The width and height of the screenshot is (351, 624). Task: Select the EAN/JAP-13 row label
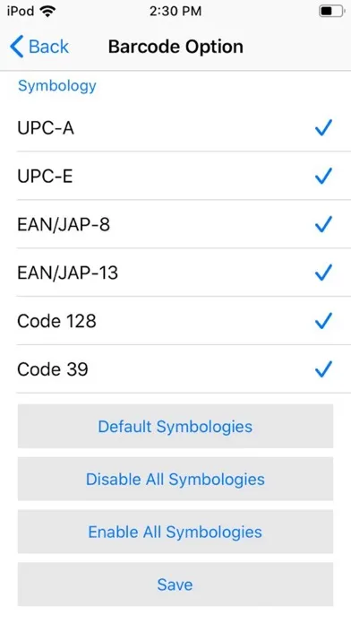[67, 273]
